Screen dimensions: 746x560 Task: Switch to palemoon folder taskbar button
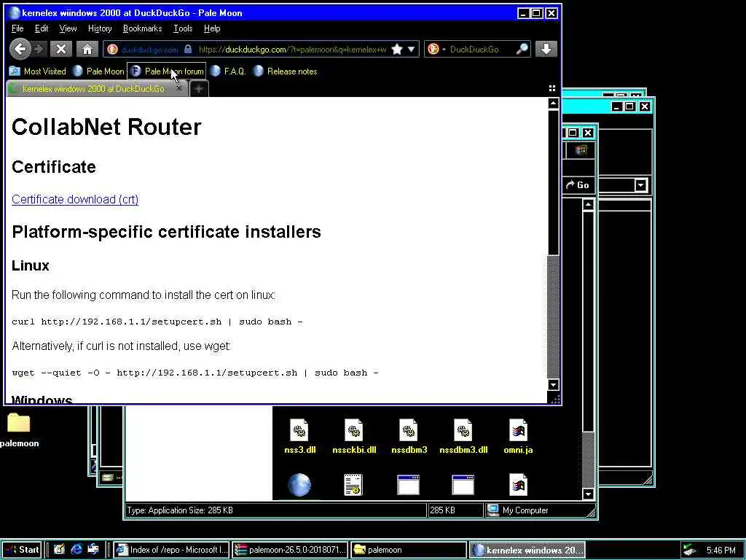pyautogui.click(x=408, y=550)
